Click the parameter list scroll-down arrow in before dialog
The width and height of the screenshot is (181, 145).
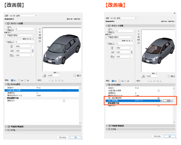point(80,123)
